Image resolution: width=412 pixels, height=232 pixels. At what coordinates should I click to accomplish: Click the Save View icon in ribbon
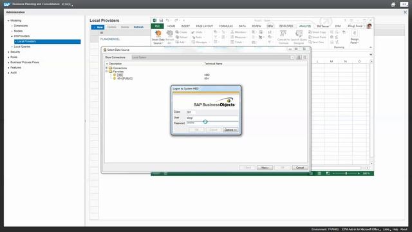pos(310,42)
